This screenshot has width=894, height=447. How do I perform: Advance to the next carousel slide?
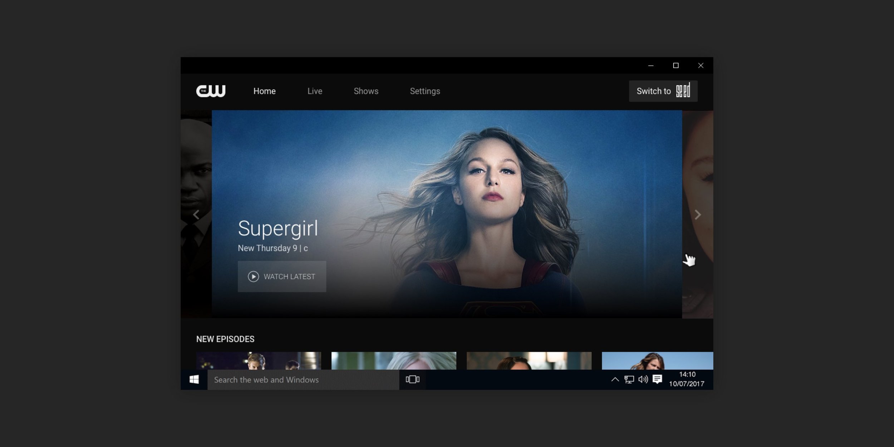698,215
